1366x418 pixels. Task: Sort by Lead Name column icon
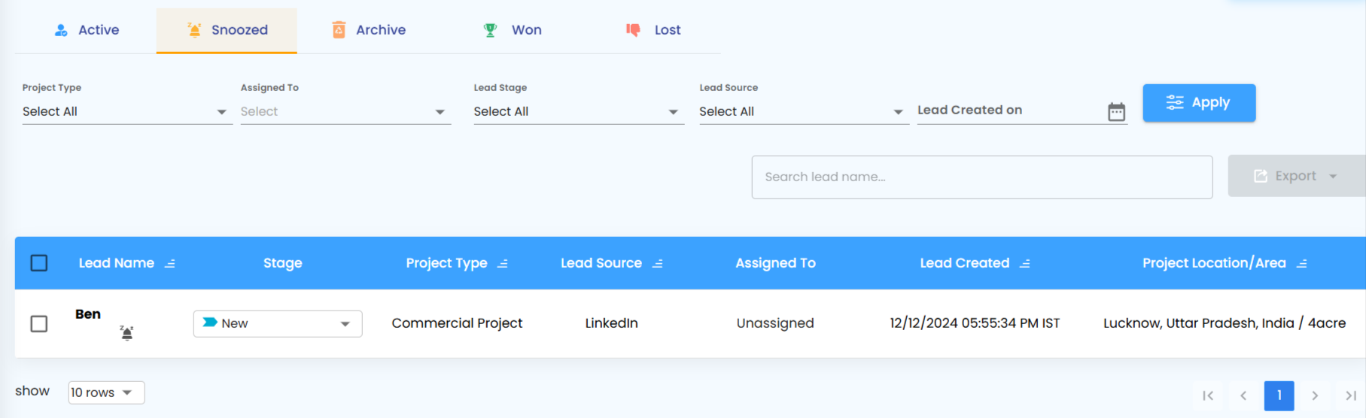pyautogui.click(x=170, y=264)
